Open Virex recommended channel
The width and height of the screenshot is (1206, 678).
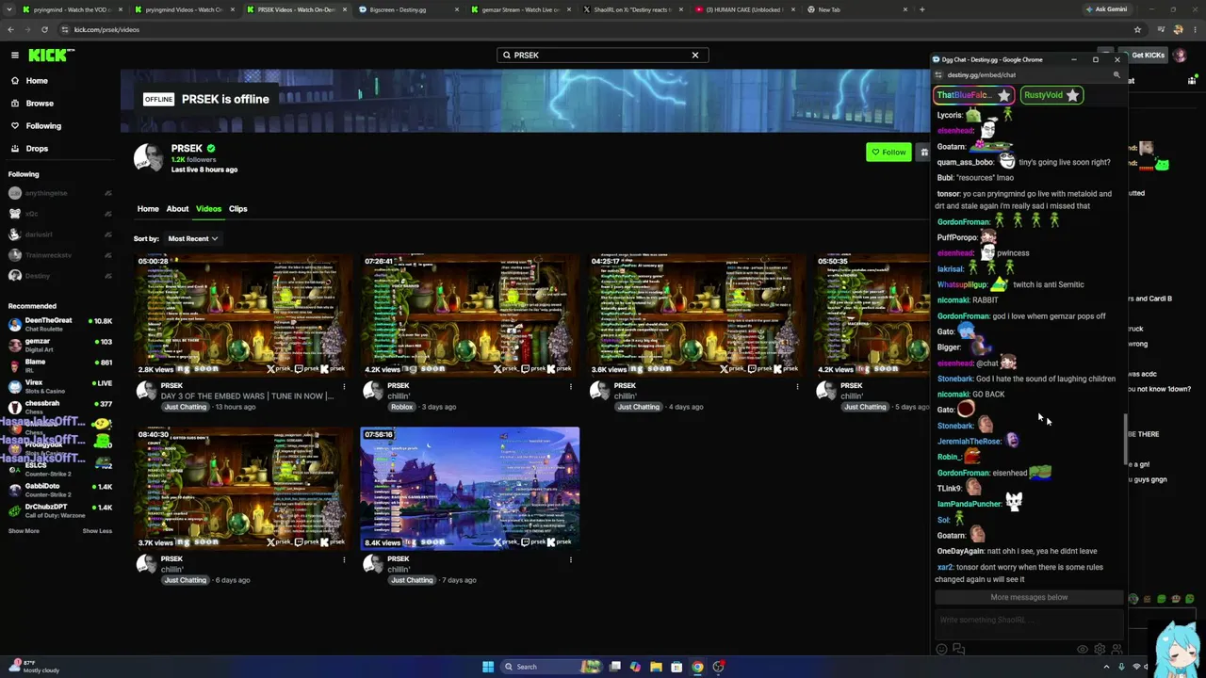pyautogui.click(x=58, y=386)
